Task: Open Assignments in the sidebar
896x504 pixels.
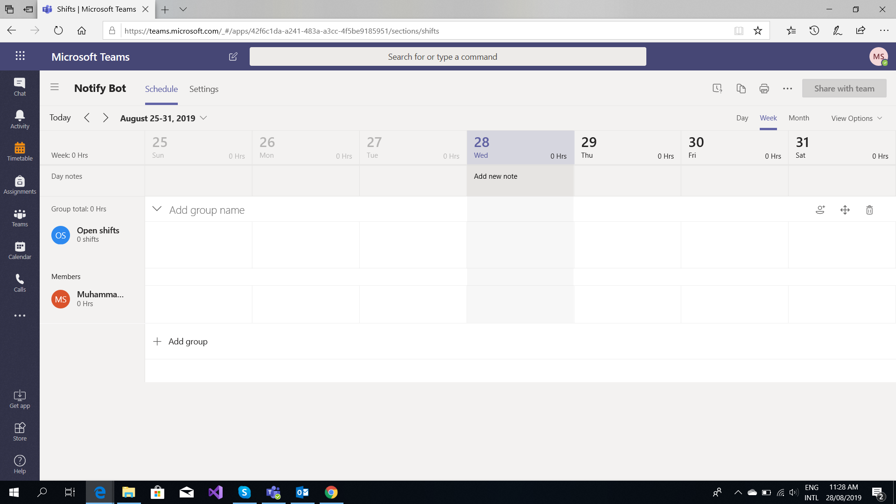Action: click(20, 185)
